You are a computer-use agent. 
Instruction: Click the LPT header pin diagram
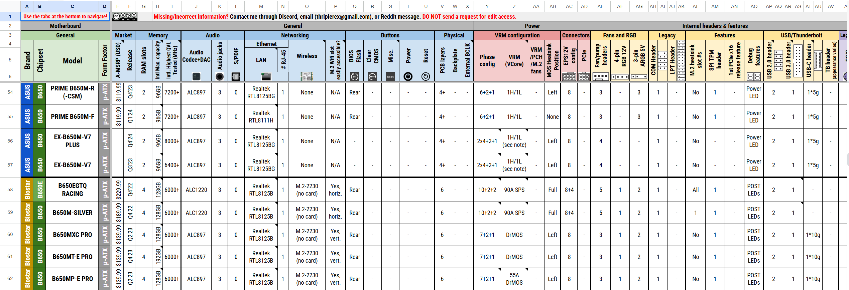tap(681, 60)
